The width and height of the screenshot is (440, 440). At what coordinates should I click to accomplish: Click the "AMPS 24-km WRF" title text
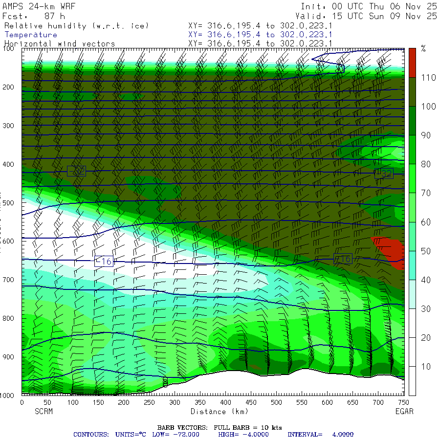[x=39, y=6]
